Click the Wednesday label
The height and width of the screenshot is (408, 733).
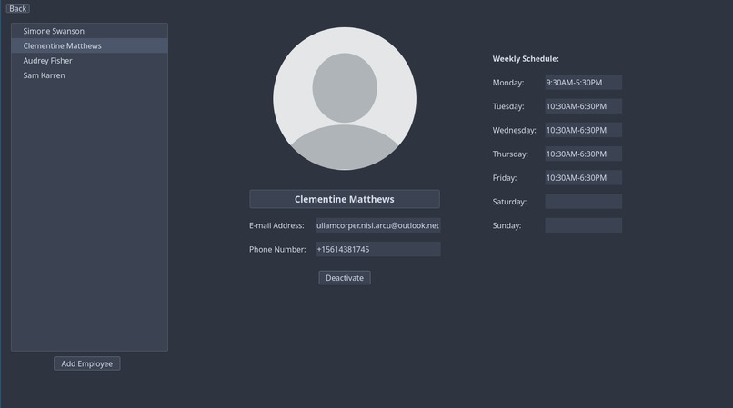click(x=514, y=130)
